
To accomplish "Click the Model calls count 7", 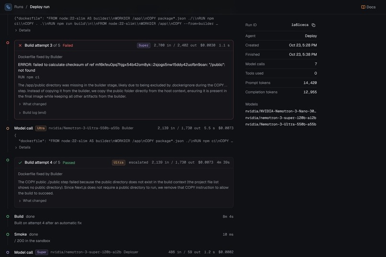I will tap(316, 64).
